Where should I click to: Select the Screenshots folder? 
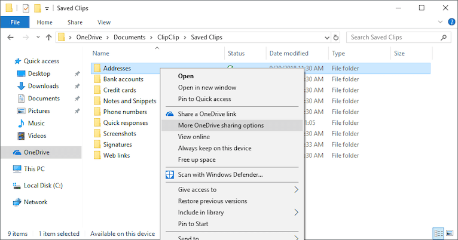tap(119, 134)
